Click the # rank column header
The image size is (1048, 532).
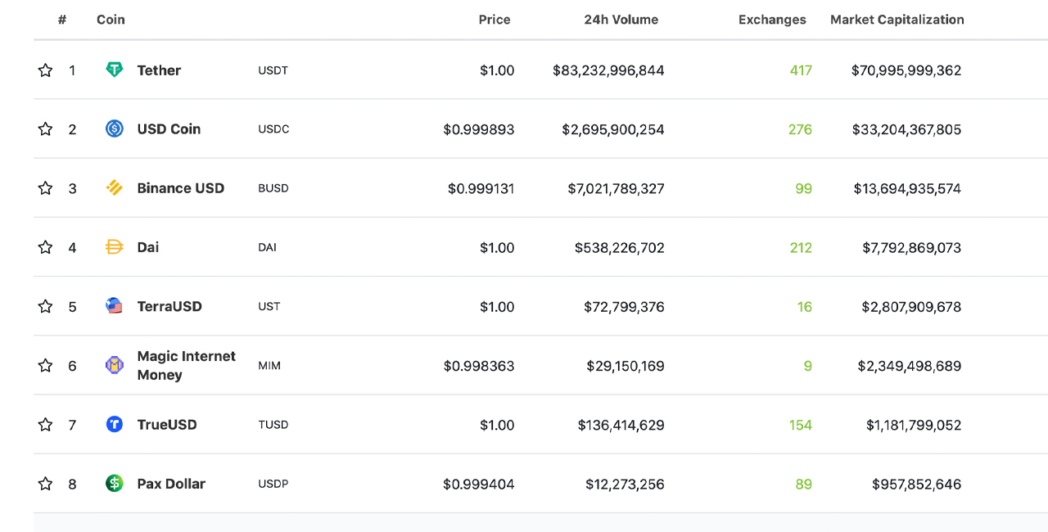pos(62,20)
